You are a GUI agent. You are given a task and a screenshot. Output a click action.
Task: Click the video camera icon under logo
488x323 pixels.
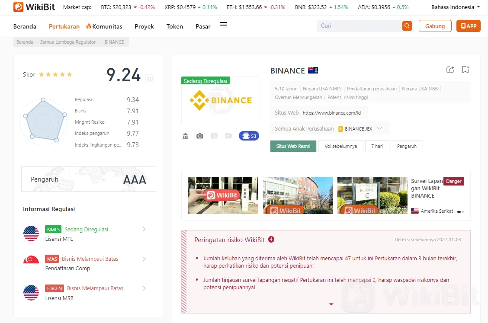228,136
